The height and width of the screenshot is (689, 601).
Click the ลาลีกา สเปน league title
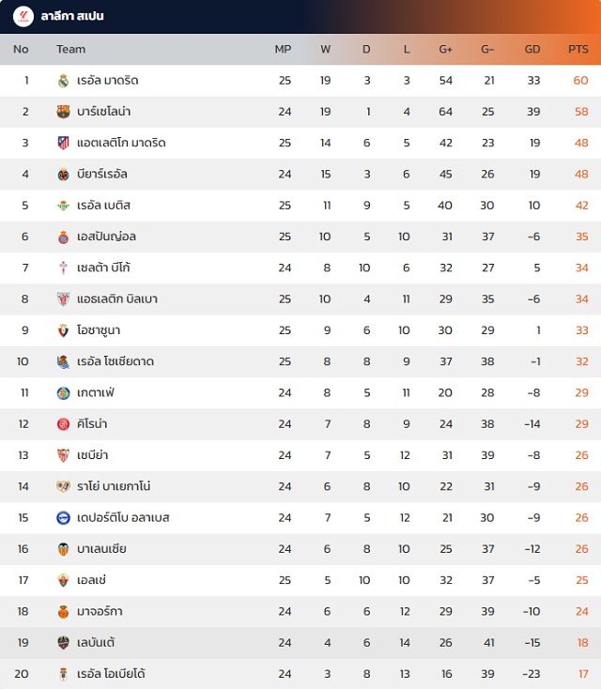72,17
